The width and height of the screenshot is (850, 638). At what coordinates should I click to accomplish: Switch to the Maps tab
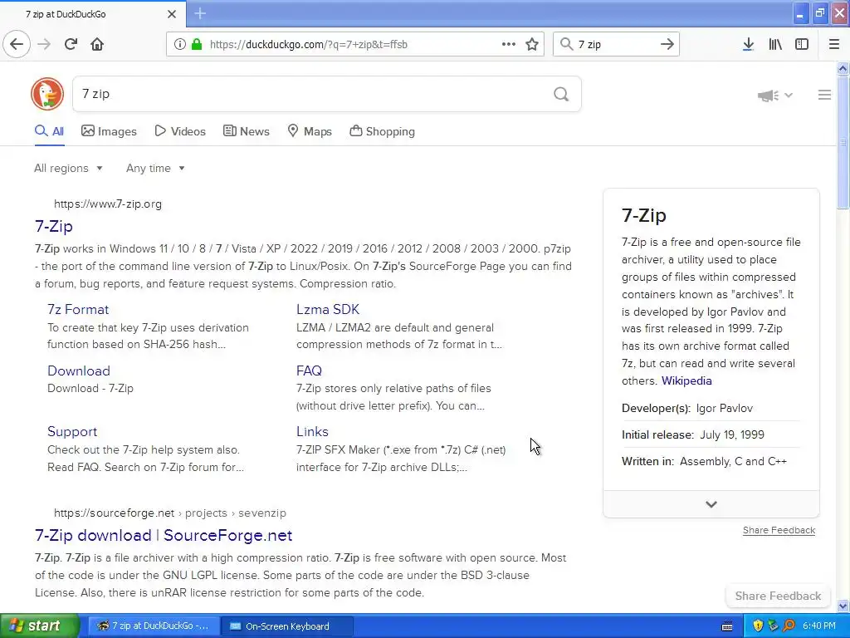click(x=310, y=131)
